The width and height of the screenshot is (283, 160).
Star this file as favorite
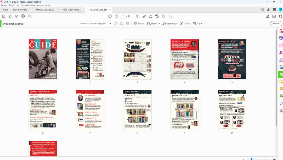pos(10,16)
